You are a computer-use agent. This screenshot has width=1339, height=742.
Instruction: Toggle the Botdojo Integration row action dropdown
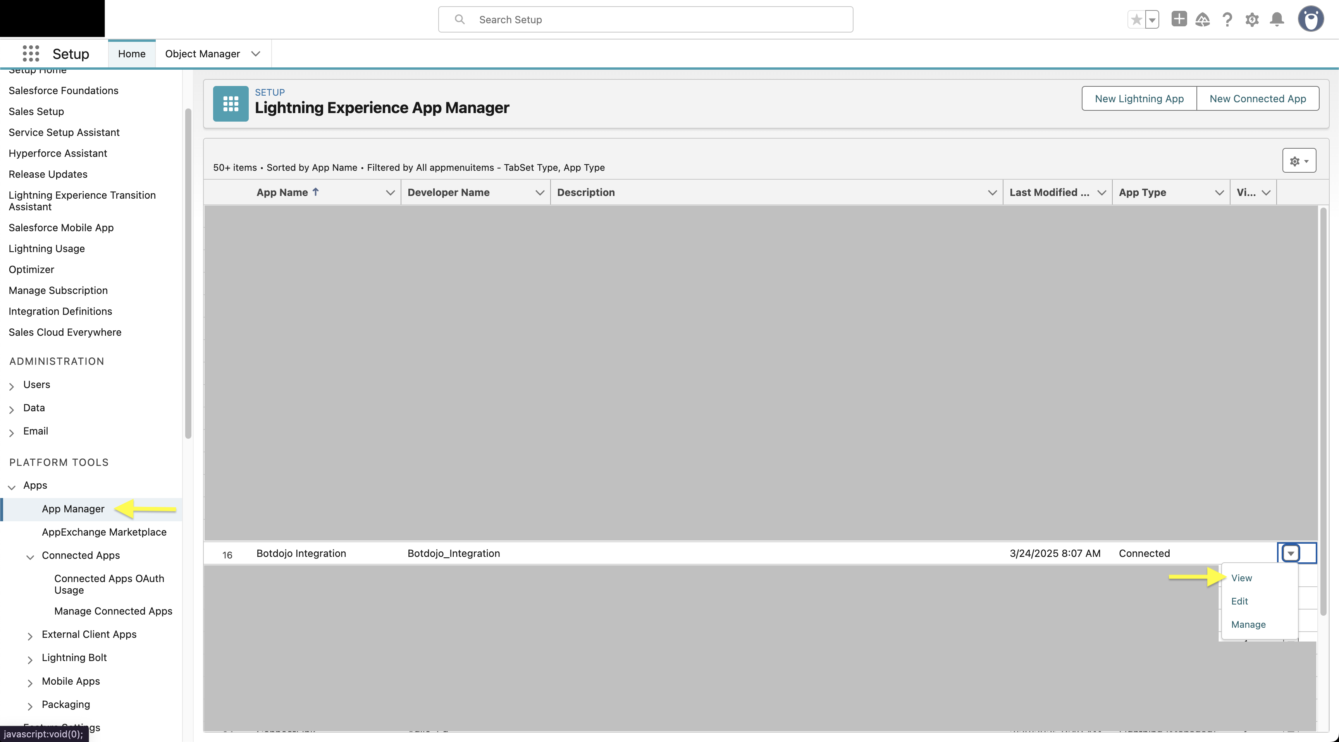point(1290,553)
